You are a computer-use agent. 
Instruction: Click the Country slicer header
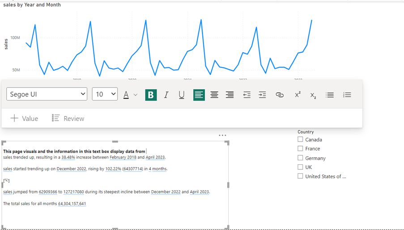click(x=306, y=132)
